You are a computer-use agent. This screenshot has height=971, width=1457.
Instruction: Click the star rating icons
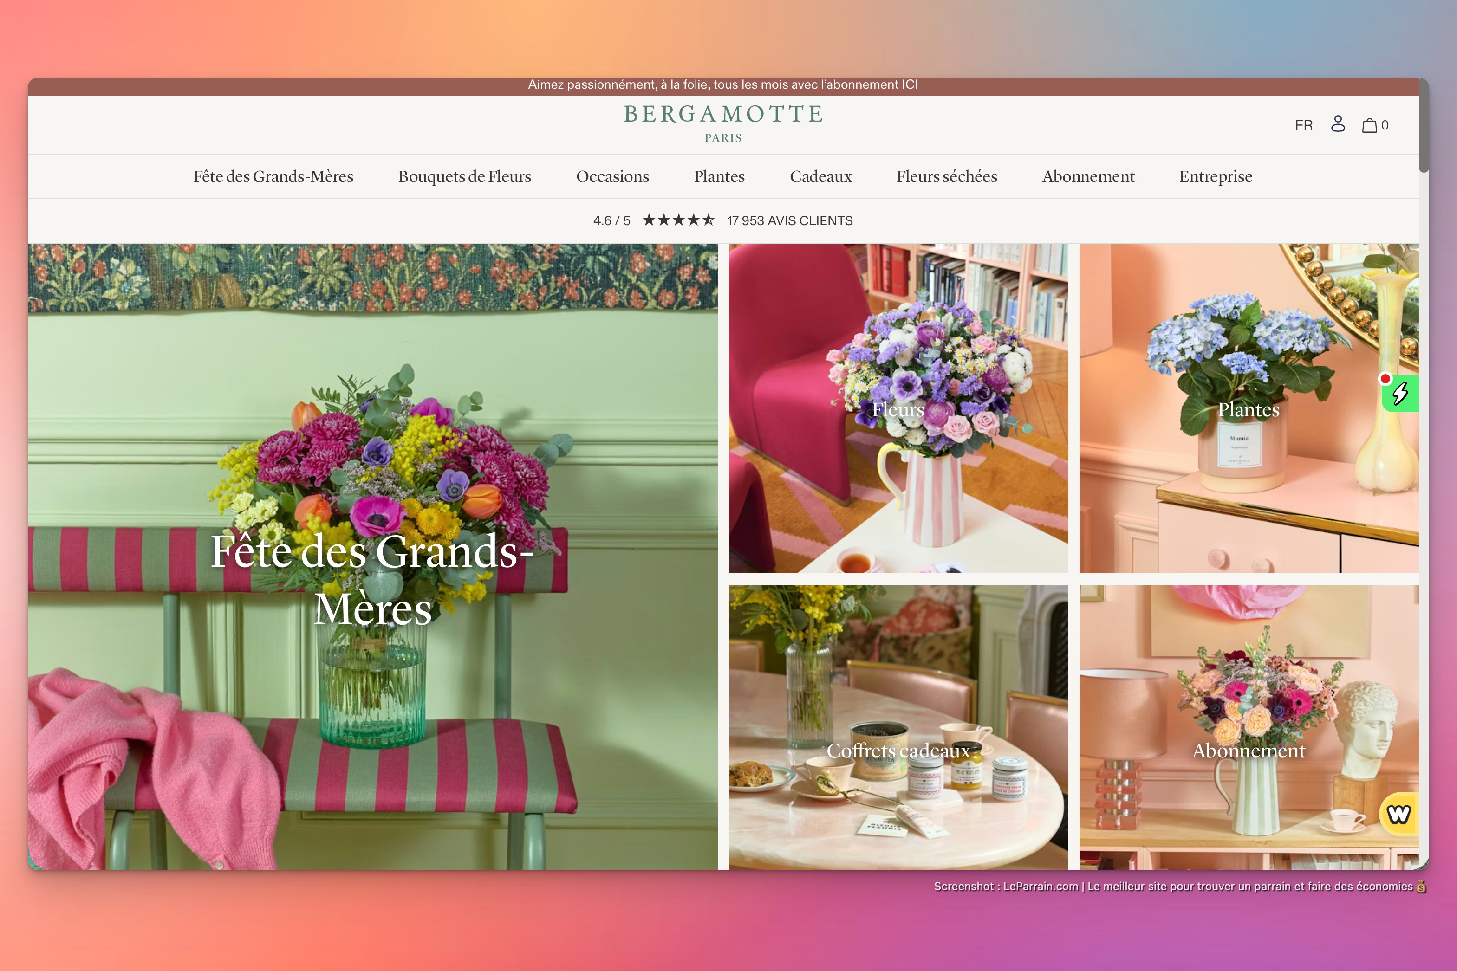(678, 220)
